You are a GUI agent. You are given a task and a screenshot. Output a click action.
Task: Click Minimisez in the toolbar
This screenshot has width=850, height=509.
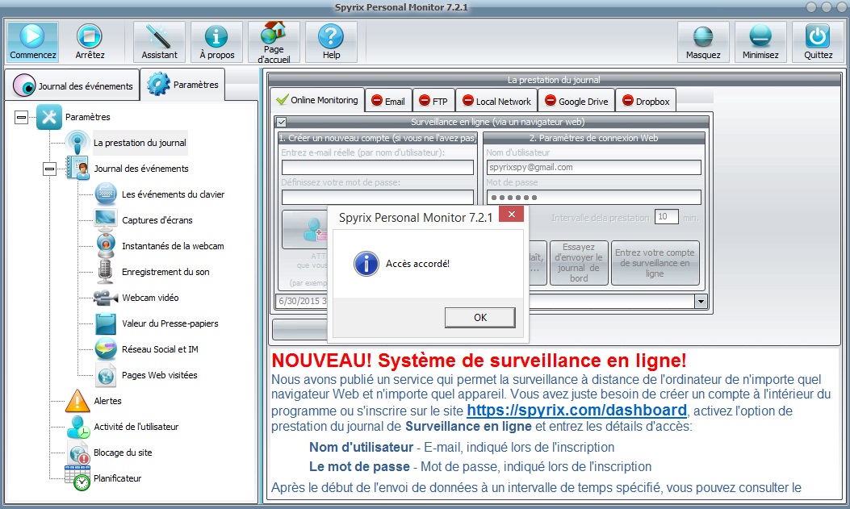pyautogui.click(x=760, y=42)
